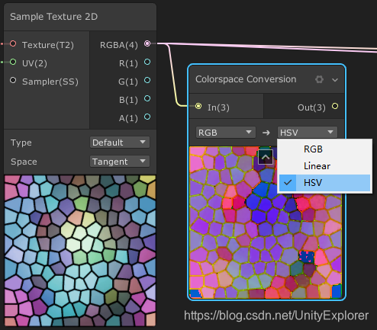The height and width of the screenshot is (330, 377).
Task: Click the Space property label
Action: (x=24, y=162)
